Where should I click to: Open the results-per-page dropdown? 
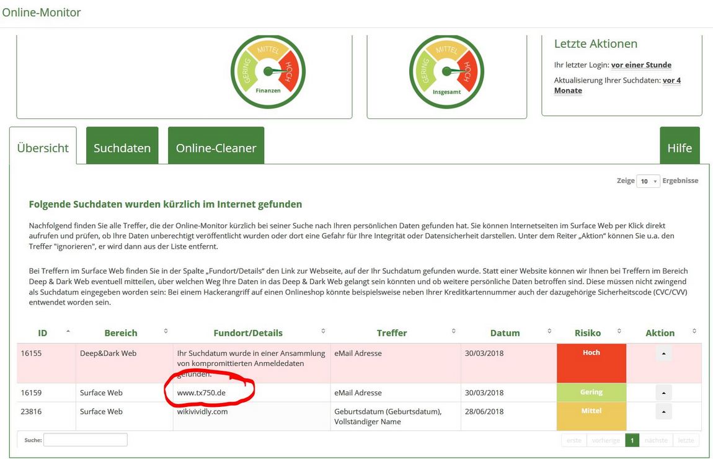648,181
